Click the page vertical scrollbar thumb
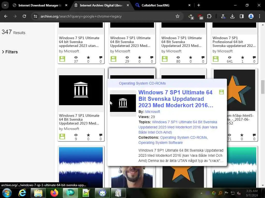 tap(263, 87)
